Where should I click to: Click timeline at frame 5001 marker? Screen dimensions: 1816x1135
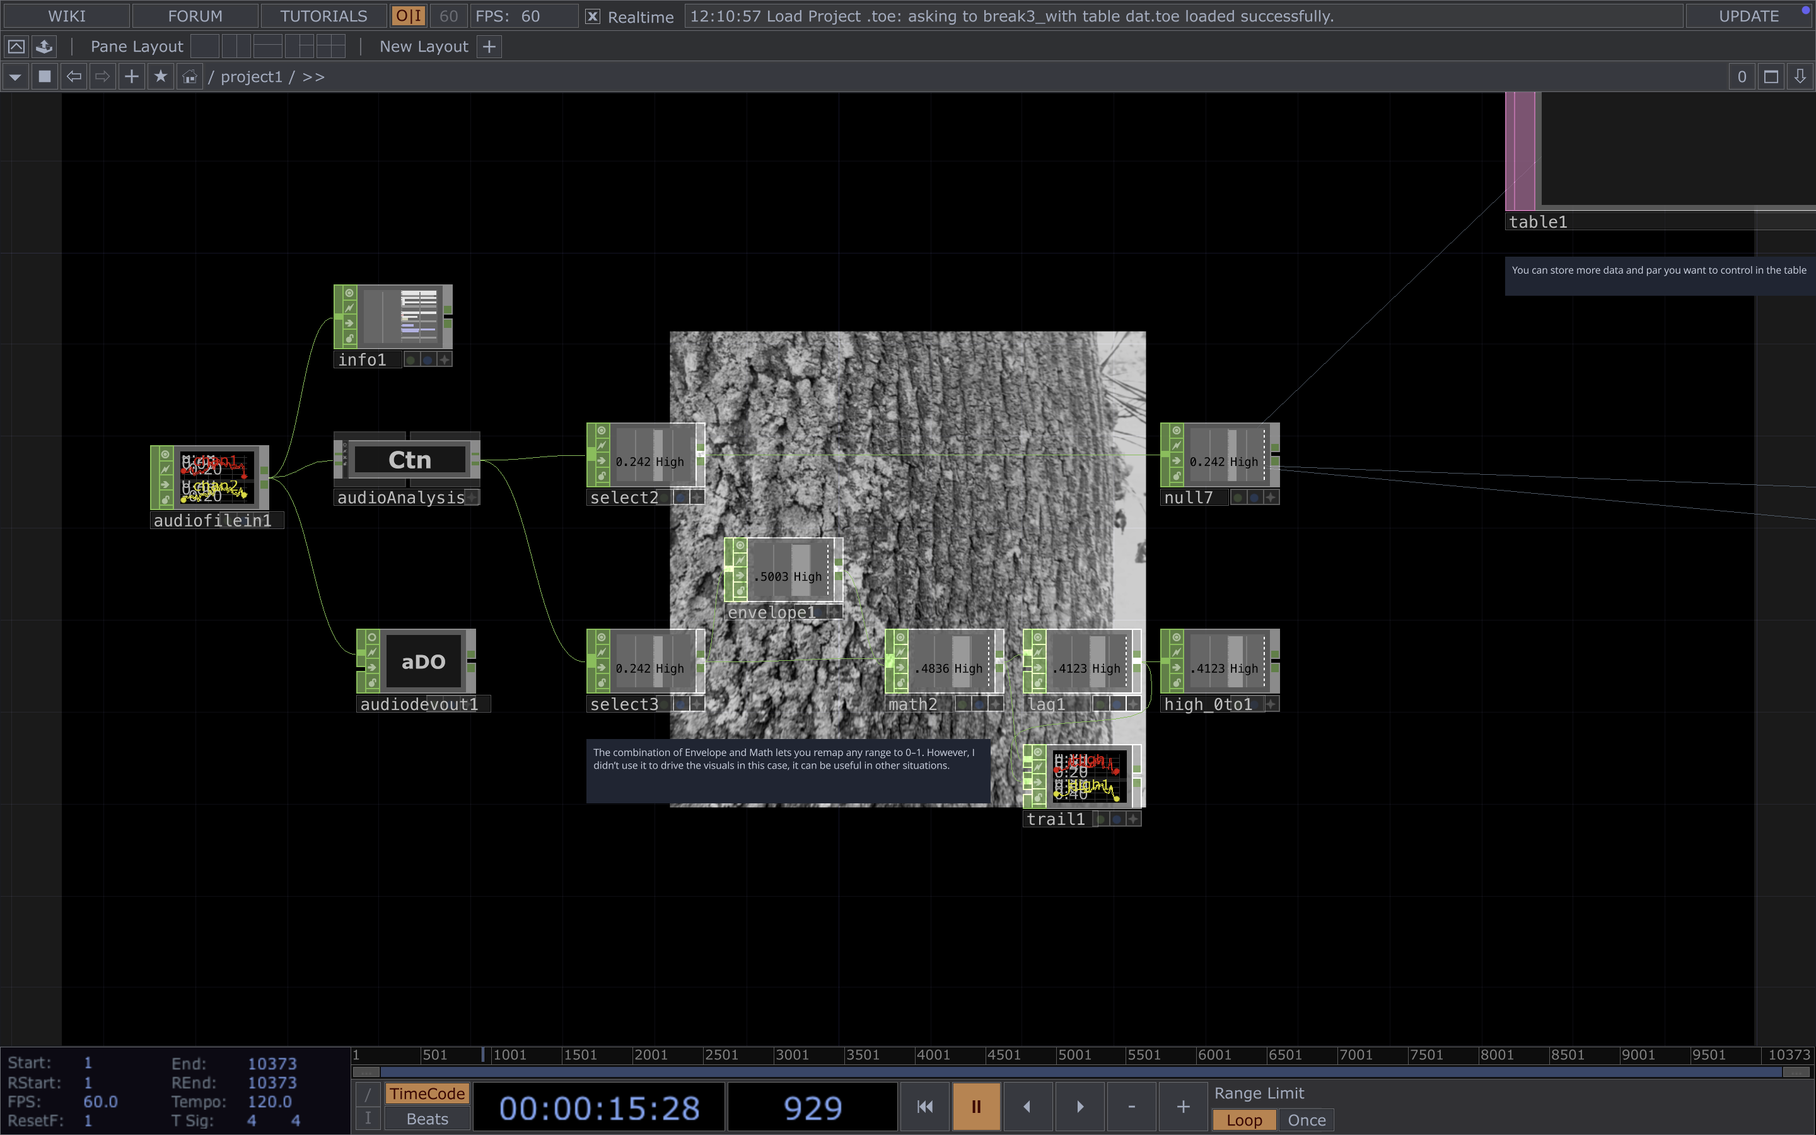point(1074,1055)
